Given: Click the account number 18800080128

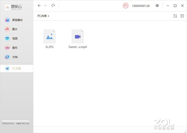Looking at the screenshot, I should 141,6.
